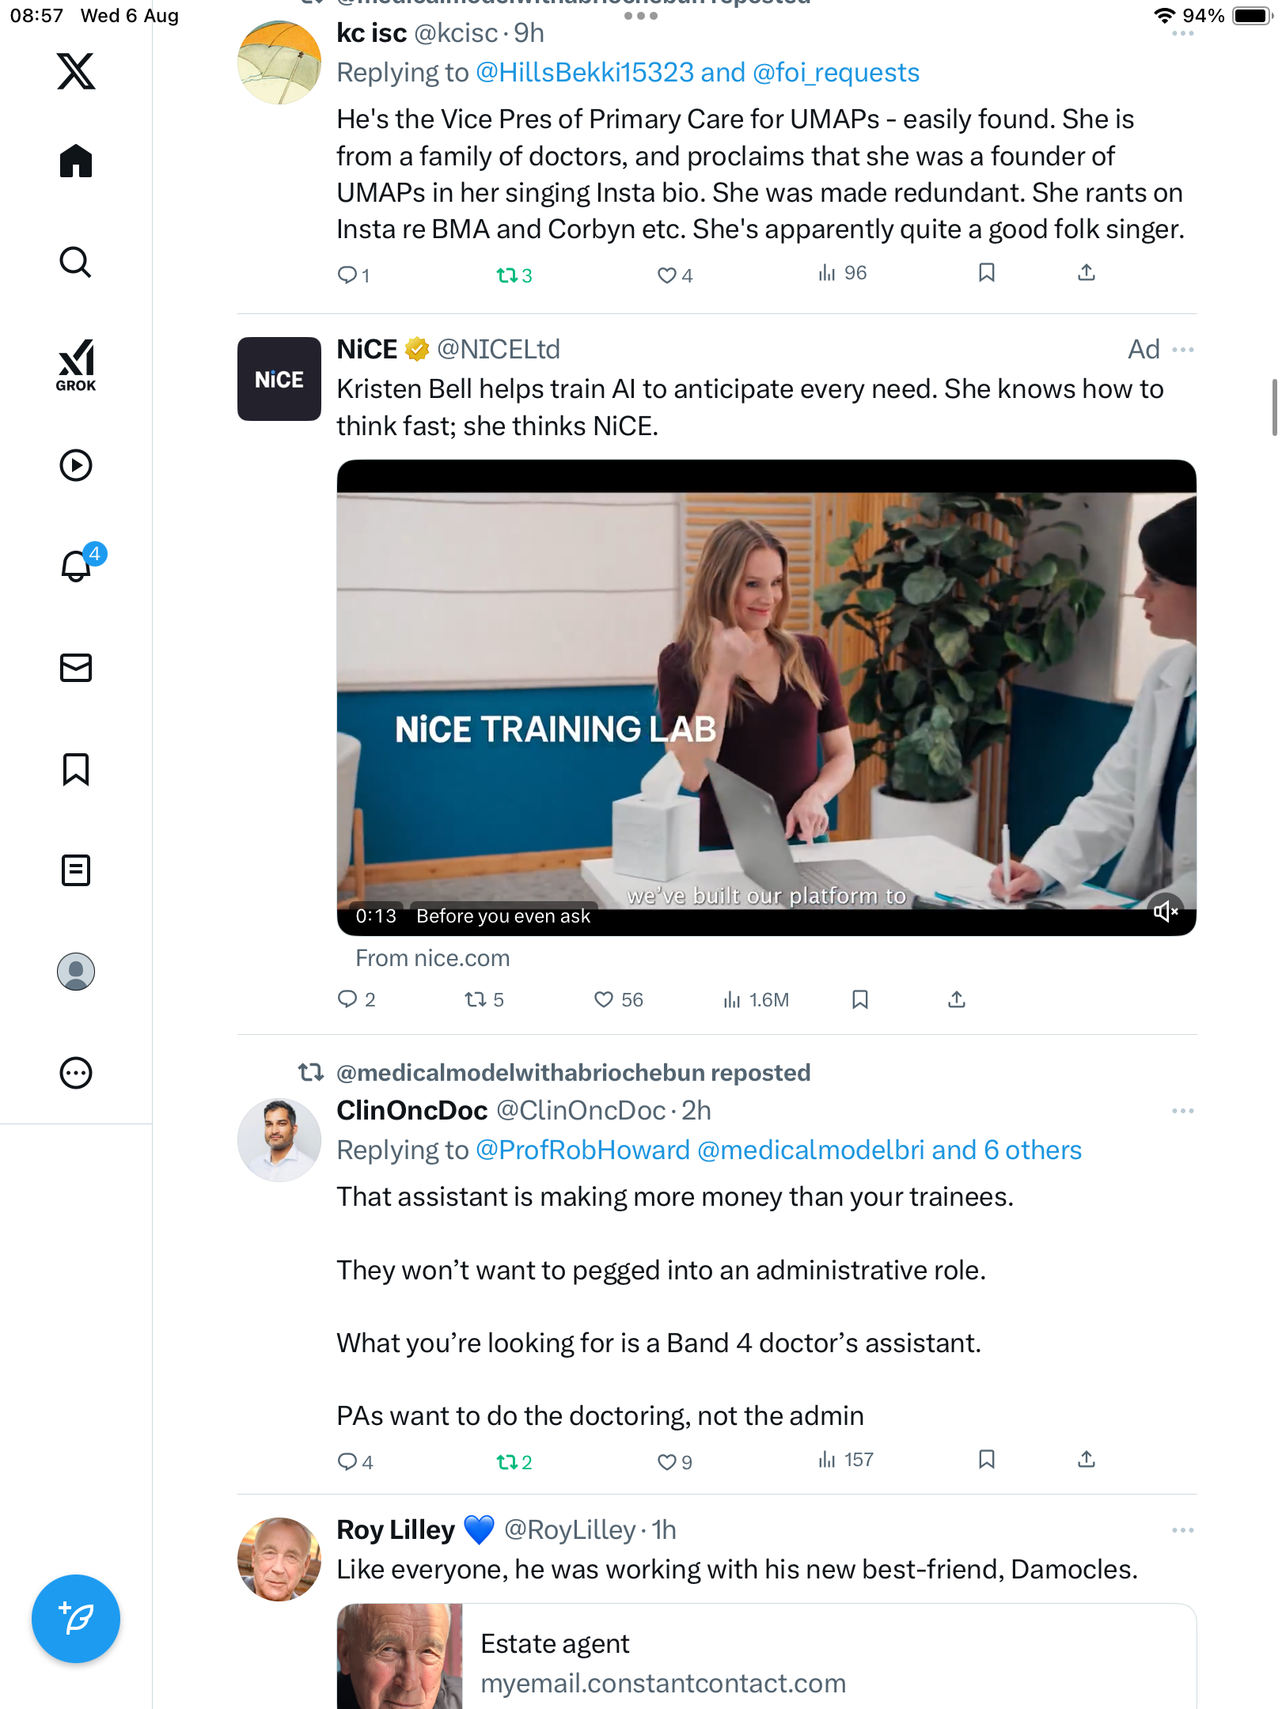Open the Grok assistant
Image resolution: width=1282 pixels, height=1709 pixels.
click(76, 365)
